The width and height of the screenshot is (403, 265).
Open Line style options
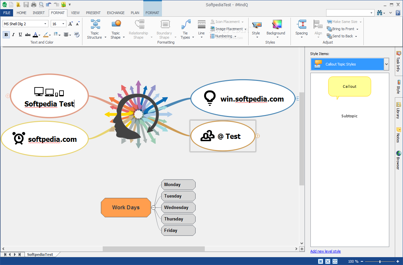click(201, 29)
